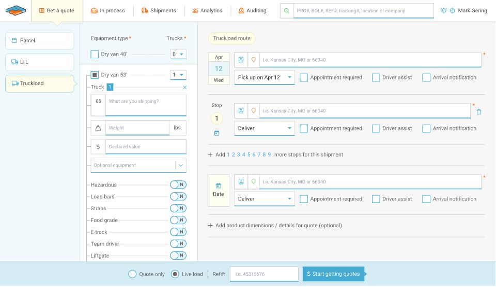Click the global search input field
The width and height of the screenshot is (496, 287).
363,11
